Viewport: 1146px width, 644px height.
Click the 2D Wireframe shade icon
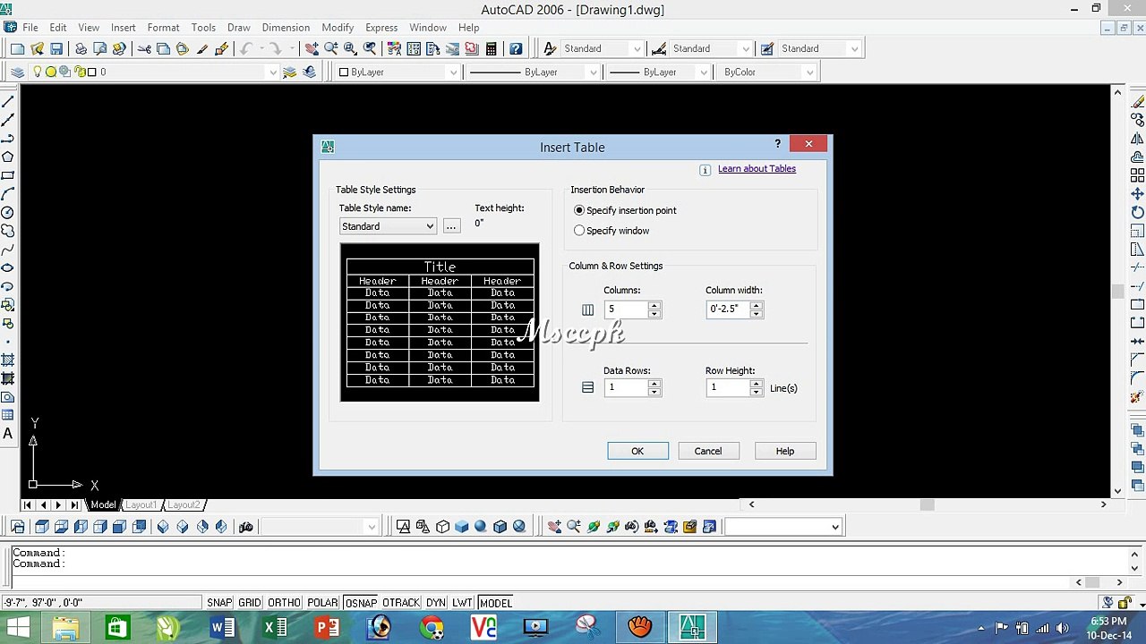403,527
